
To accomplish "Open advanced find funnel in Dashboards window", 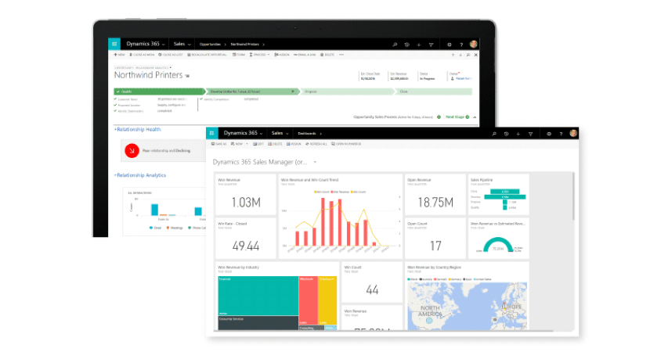I will click(x=530, y=134).
